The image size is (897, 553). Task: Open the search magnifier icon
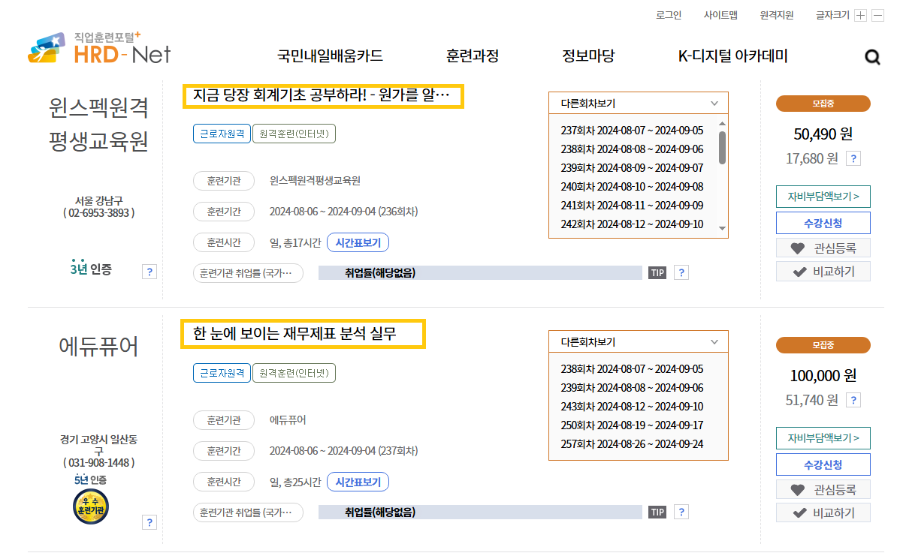[x=871, y=56]
